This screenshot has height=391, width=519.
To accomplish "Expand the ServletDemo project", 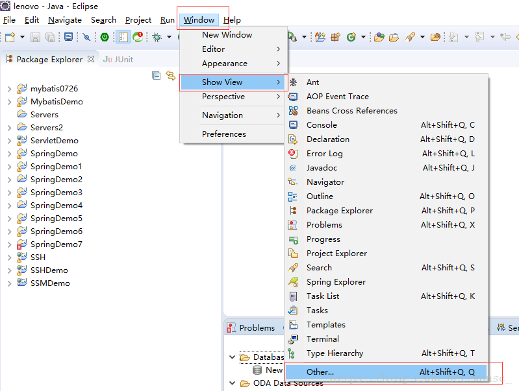I will (9, 141).
